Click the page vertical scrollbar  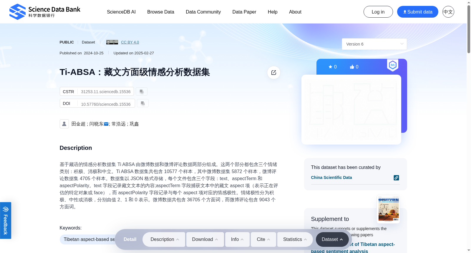[469, 29]
